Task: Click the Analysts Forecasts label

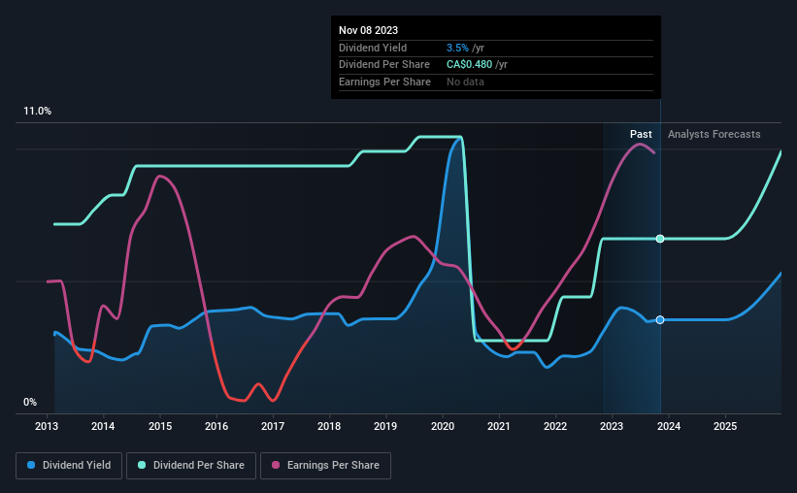Action: pyautogui.click(x=714, y=134)
